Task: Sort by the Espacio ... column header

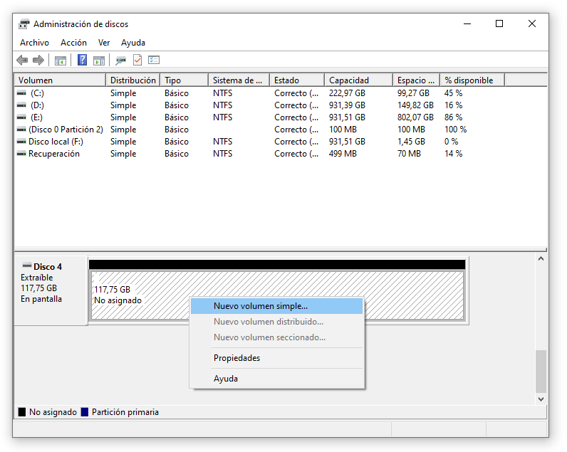Action: click(x=416, y=80)
